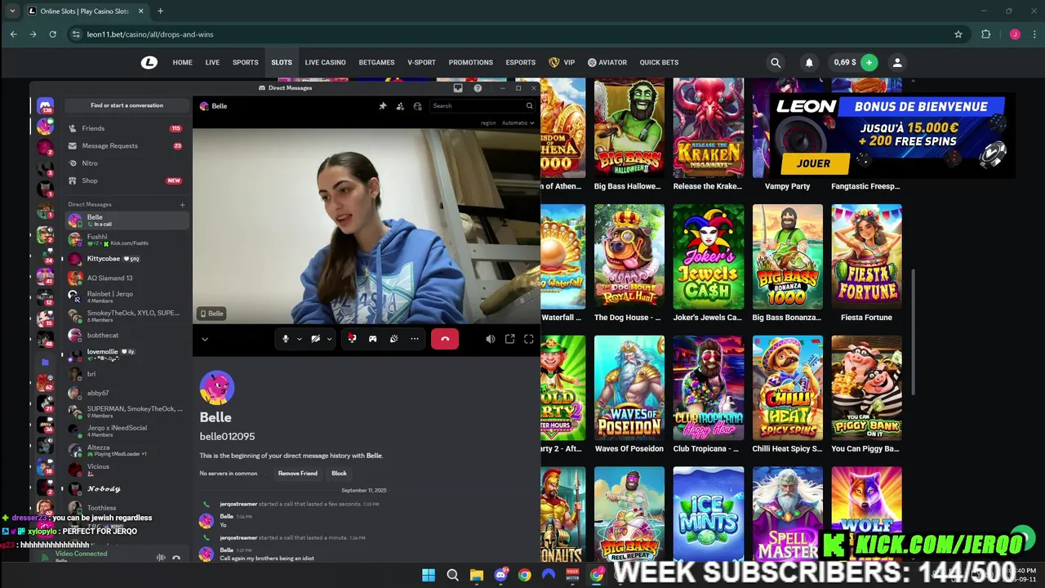The width and height of the screenshot is (1045, 588).
Task: Open Windows taskbar search
Action: coord(452,575)
